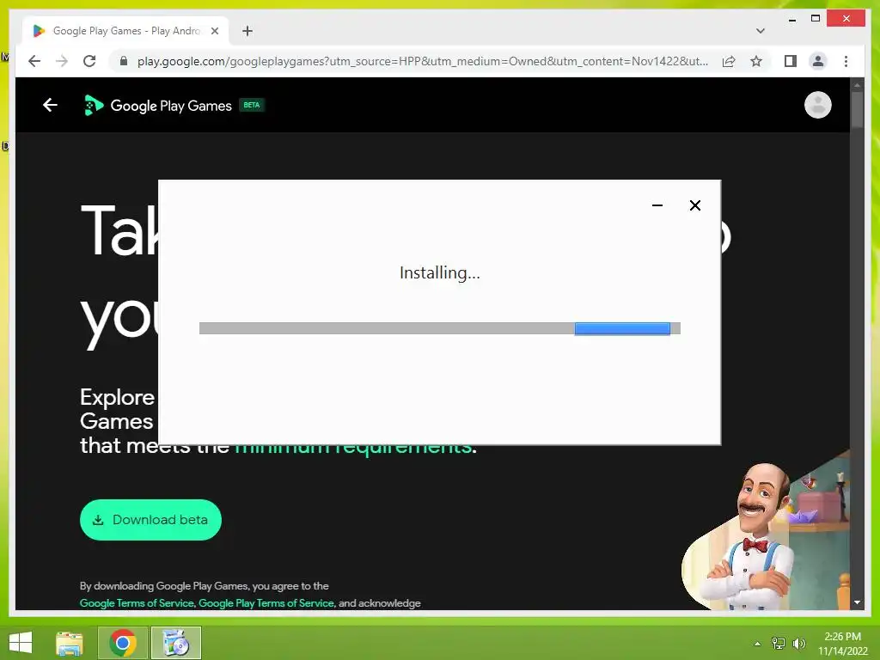Click the Chrome back navigation arrow
Image resolution: width=880 pixels, height=660 pixels.
coord(34,61)
